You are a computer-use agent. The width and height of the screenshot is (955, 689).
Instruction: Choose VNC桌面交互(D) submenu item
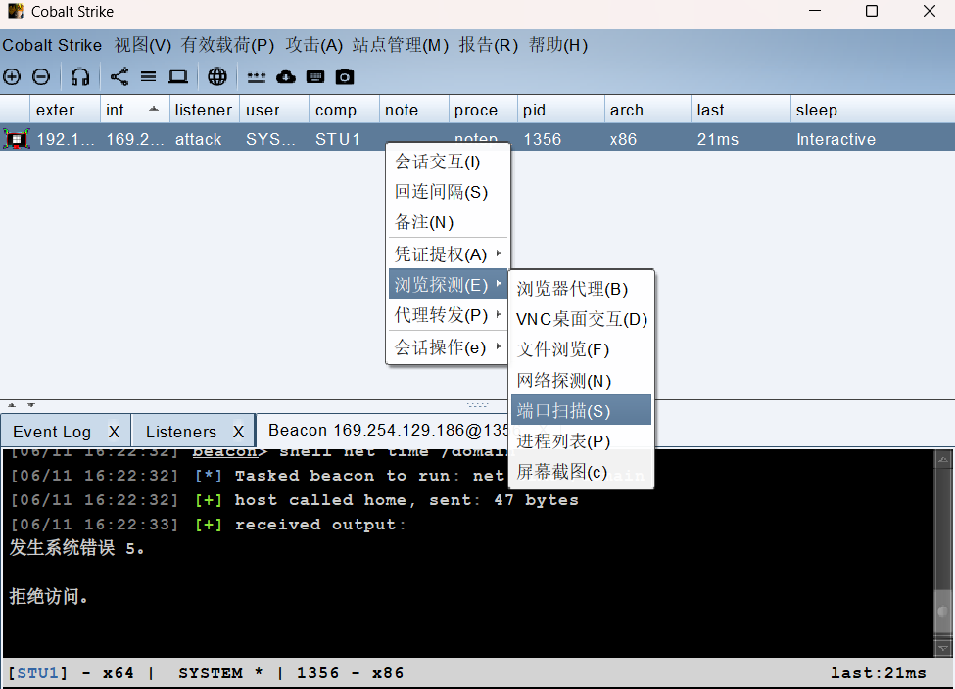click(581, 319)
